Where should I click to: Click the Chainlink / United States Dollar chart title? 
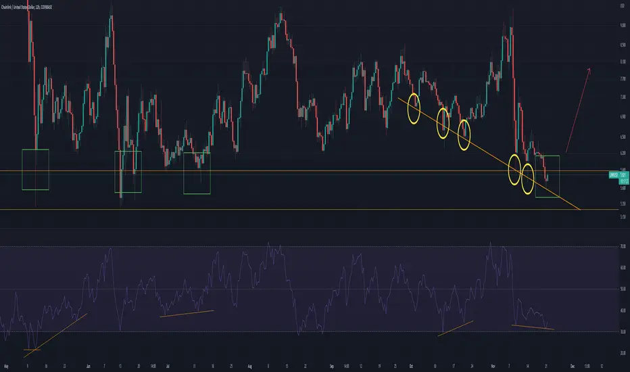click(x=26, y=7)
